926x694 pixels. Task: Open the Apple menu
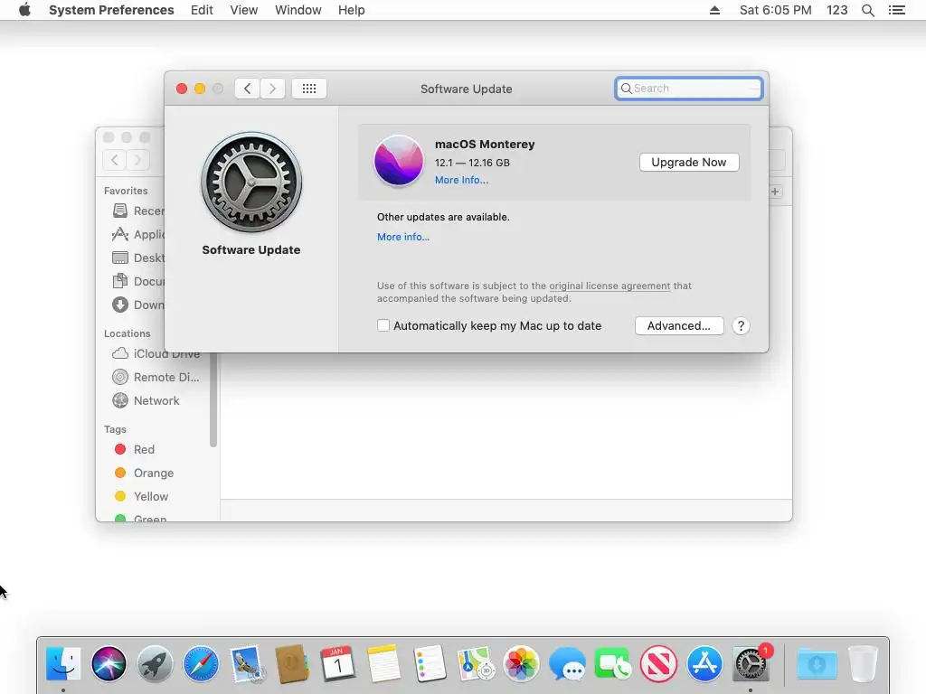pyautogui.click(x=24, y=10)
